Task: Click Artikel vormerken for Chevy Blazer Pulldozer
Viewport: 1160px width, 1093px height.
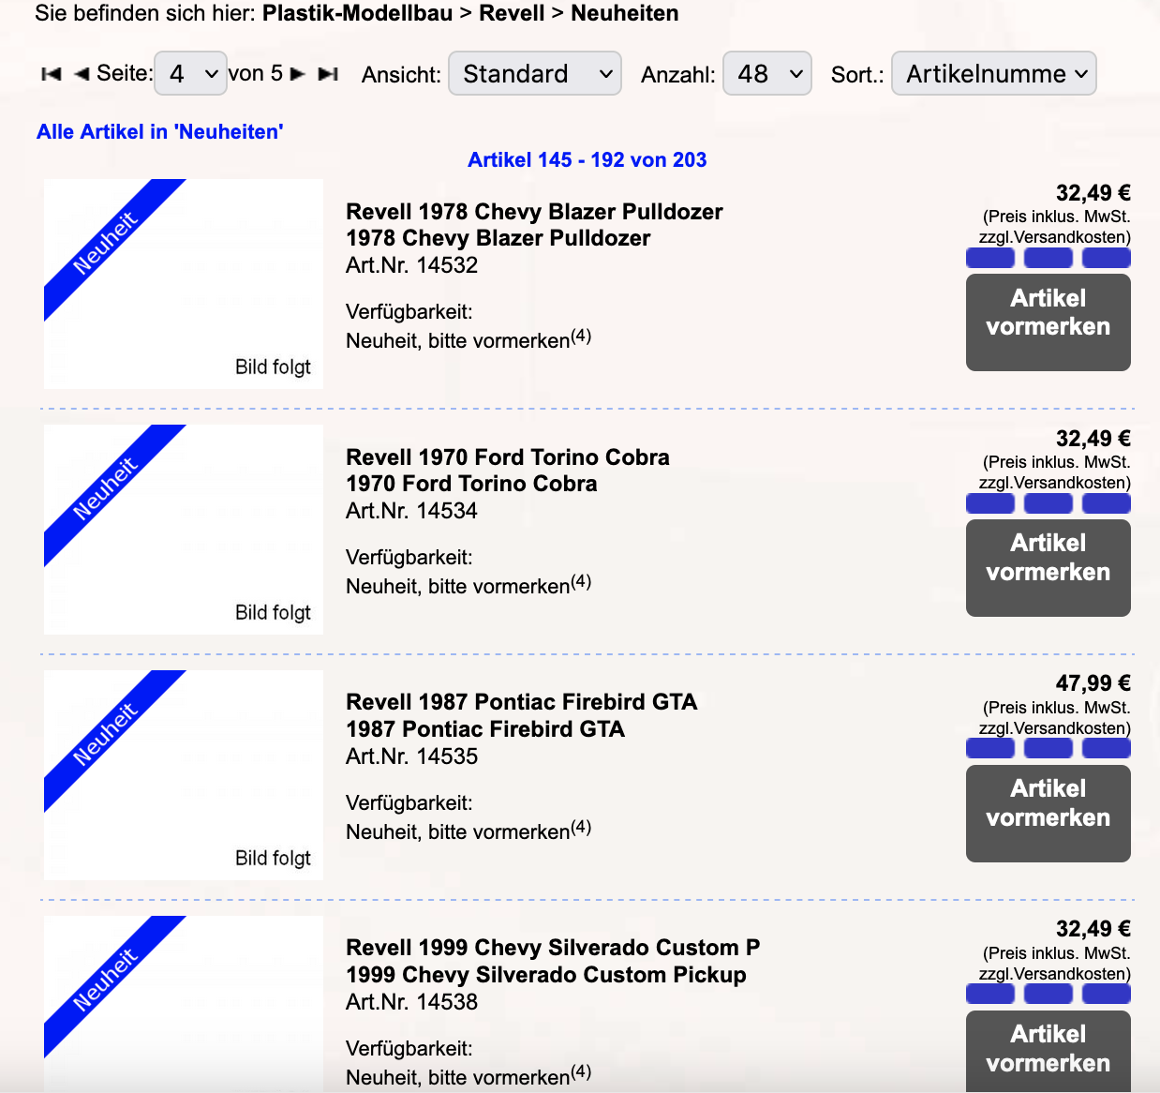Action: pos(1048,322)
